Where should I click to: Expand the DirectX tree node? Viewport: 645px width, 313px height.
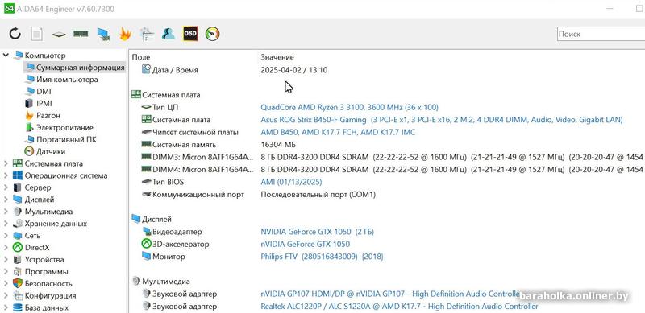click(6, 247)
